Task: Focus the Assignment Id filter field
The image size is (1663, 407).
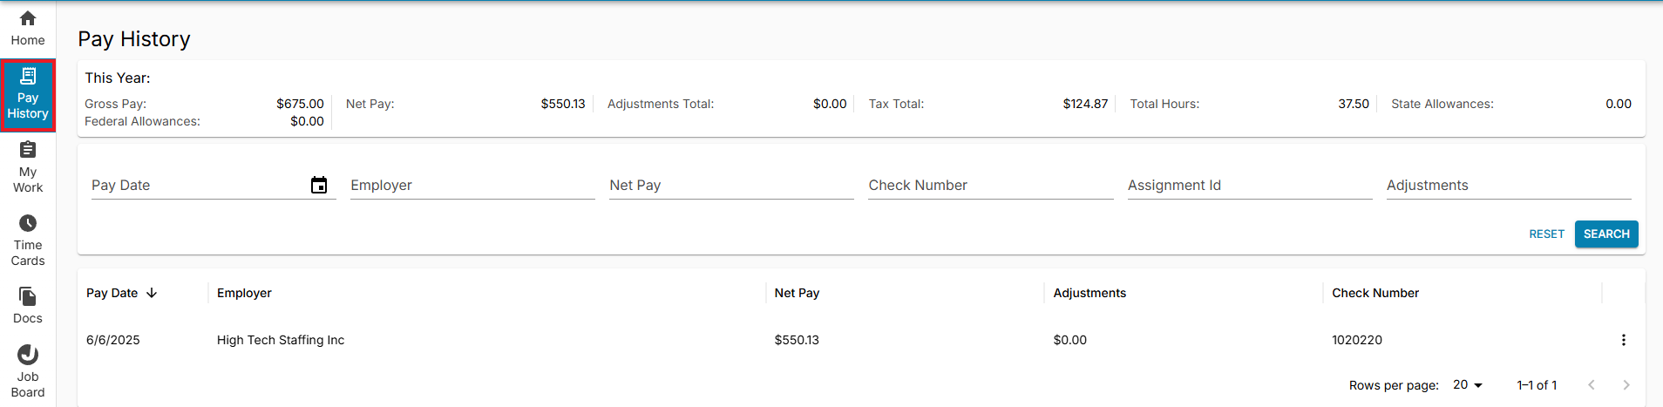Action: (1250, 186)
